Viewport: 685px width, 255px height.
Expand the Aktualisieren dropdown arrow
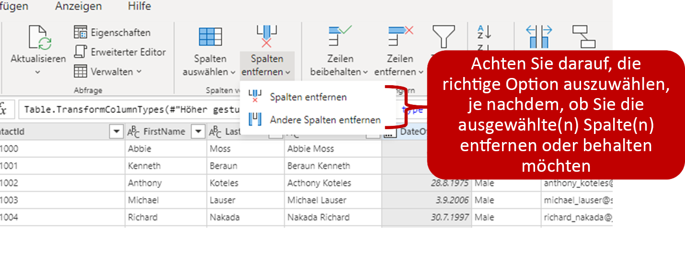click(38, 72)
